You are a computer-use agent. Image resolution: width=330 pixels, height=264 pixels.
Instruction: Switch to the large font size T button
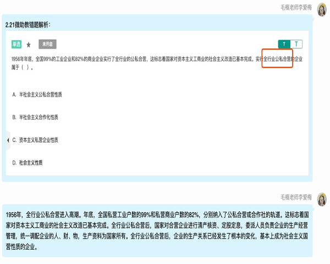[296, 44]
